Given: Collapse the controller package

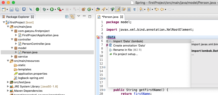Looking at the screenshot, I should point(12,39).
